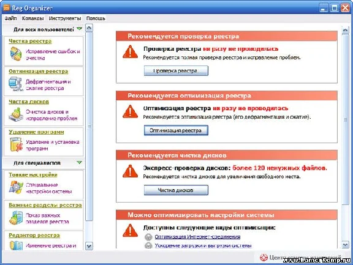Click warning icon beside Оптимизация реестра text
Screen dimensions: 353x265
[130, 111]
